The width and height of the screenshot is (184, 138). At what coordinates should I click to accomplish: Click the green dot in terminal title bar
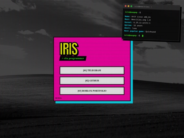(132, 6)
